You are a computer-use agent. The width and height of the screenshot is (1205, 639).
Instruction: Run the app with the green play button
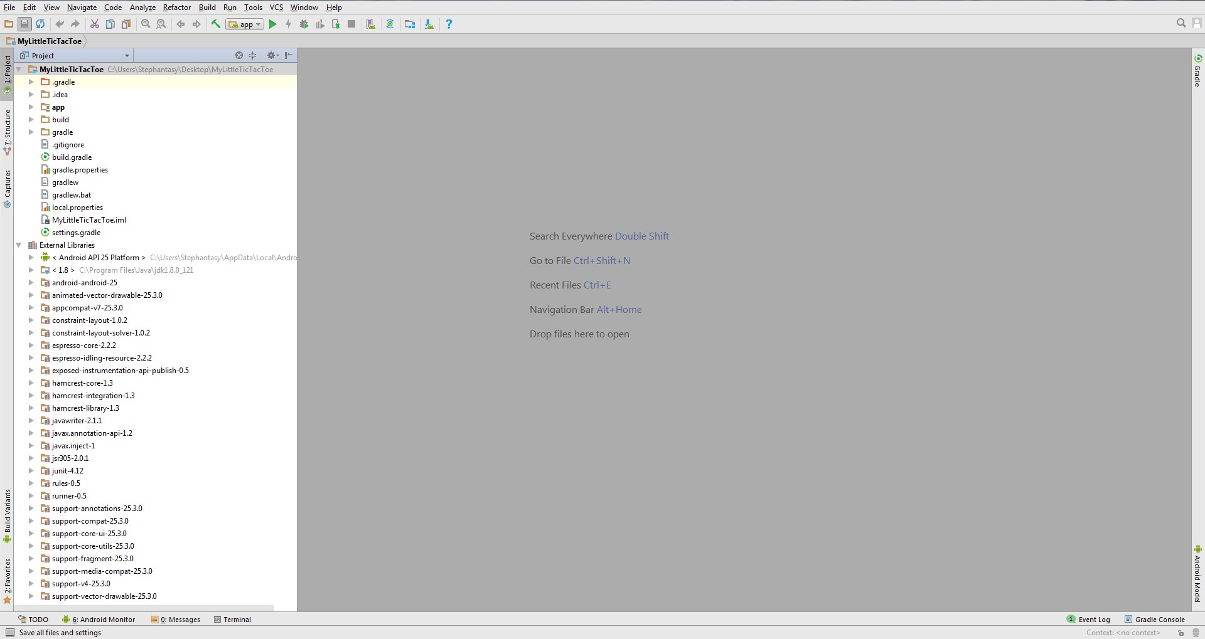(273, 24)
